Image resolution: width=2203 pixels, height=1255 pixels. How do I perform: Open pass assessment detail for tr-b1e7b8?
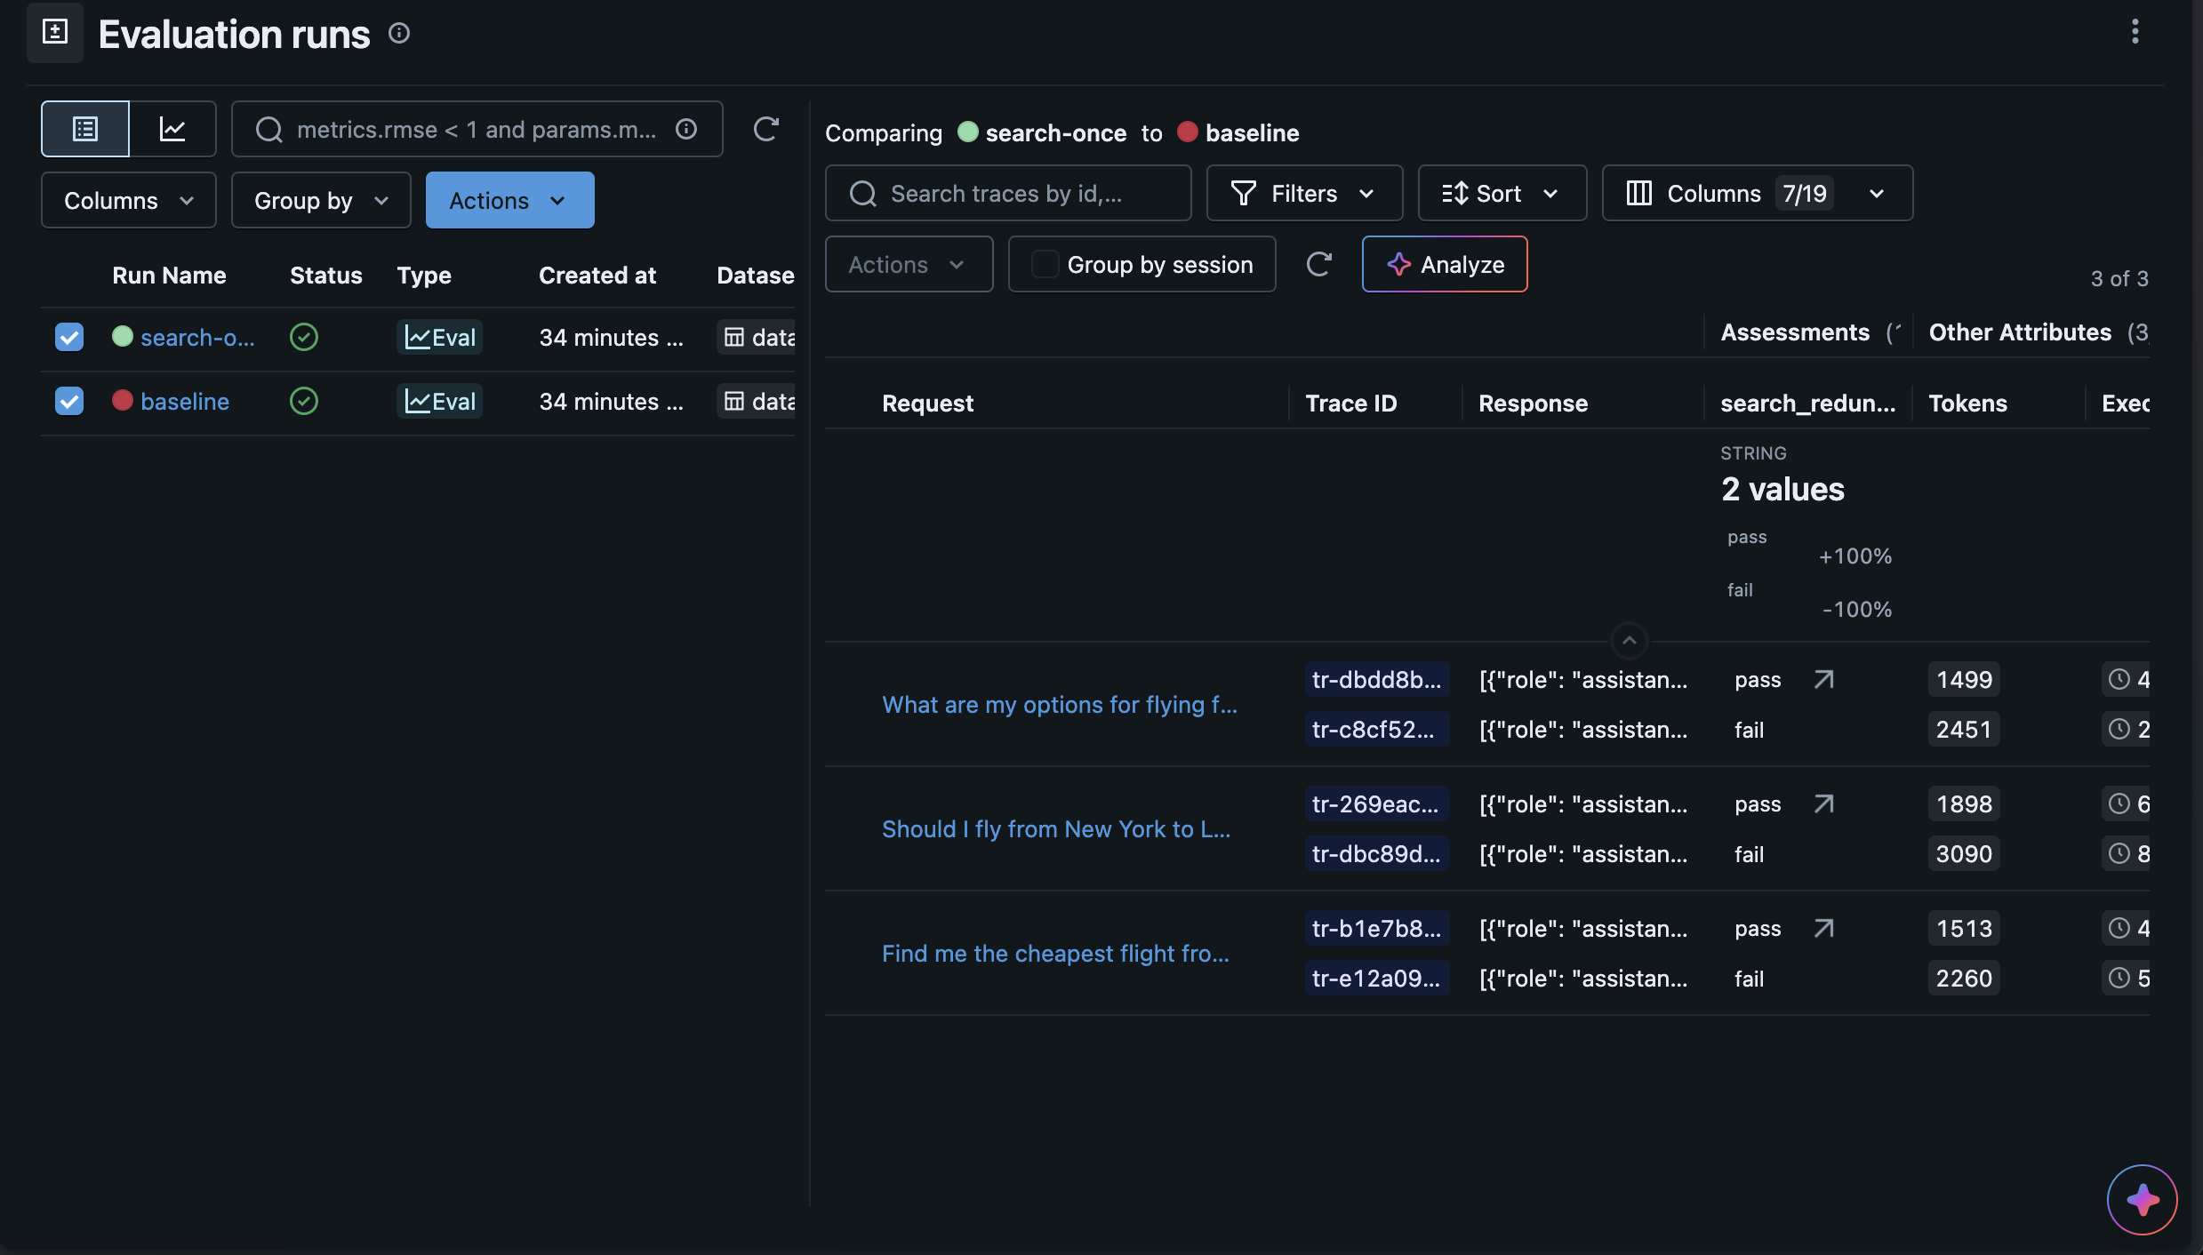click(1823, 929)
